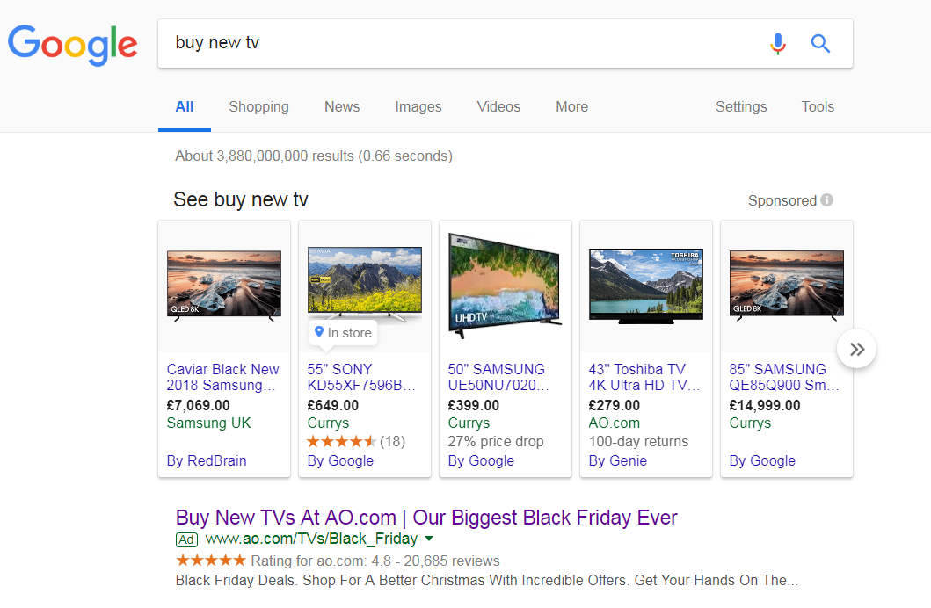Click the blue magnifier search button
Viewport: 931px width, 608px height.
point(820,43)
